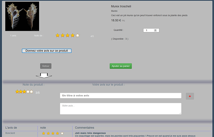The image size is (214, 137).
Task: Click Bonclient's star rating in reviews table
Action: click(53, 133)
